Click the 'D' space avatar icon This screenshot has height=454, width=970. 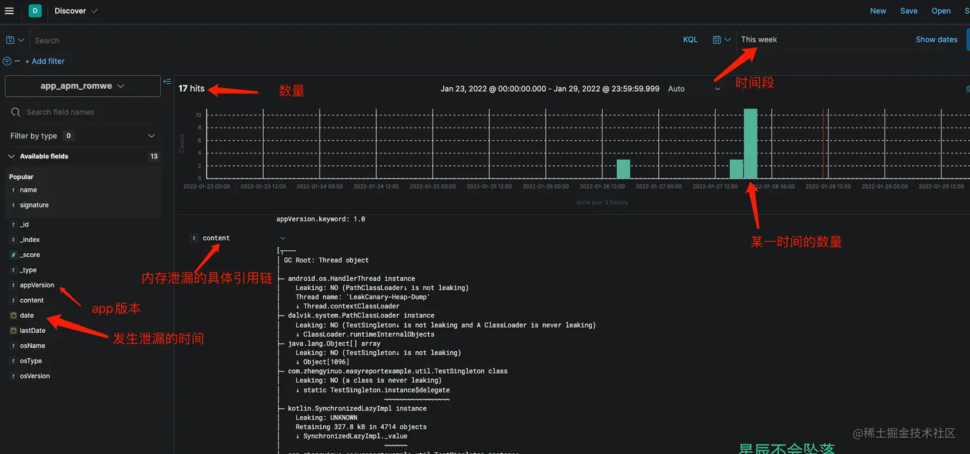(34, 11)
